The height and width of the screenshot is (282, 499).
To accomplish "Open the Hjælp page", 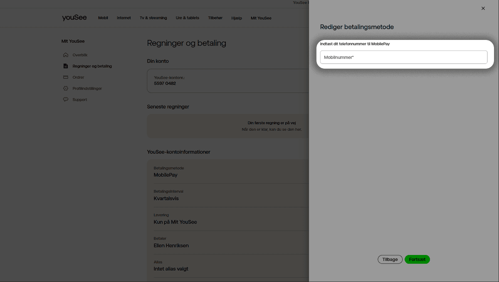I will coord(236,18).
